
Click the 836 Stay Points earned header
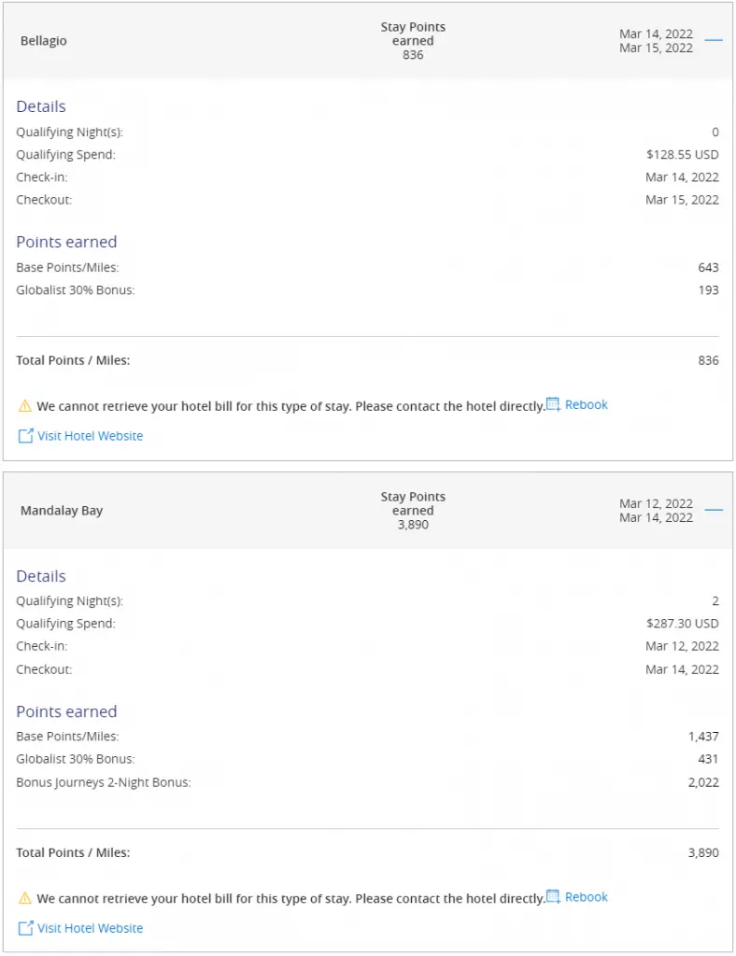(413, 41)
